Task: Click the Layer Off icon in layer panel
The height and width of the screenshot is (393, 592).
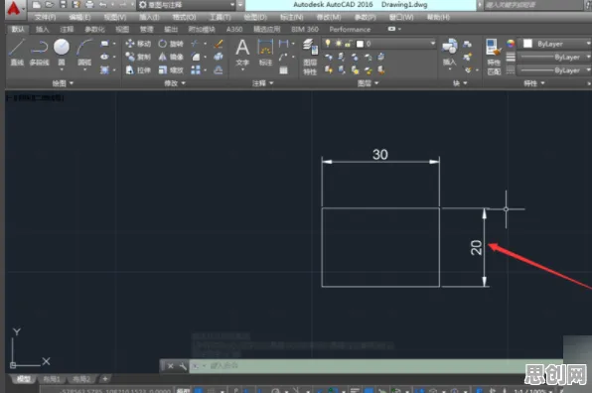Action: [x=329, y=57]
